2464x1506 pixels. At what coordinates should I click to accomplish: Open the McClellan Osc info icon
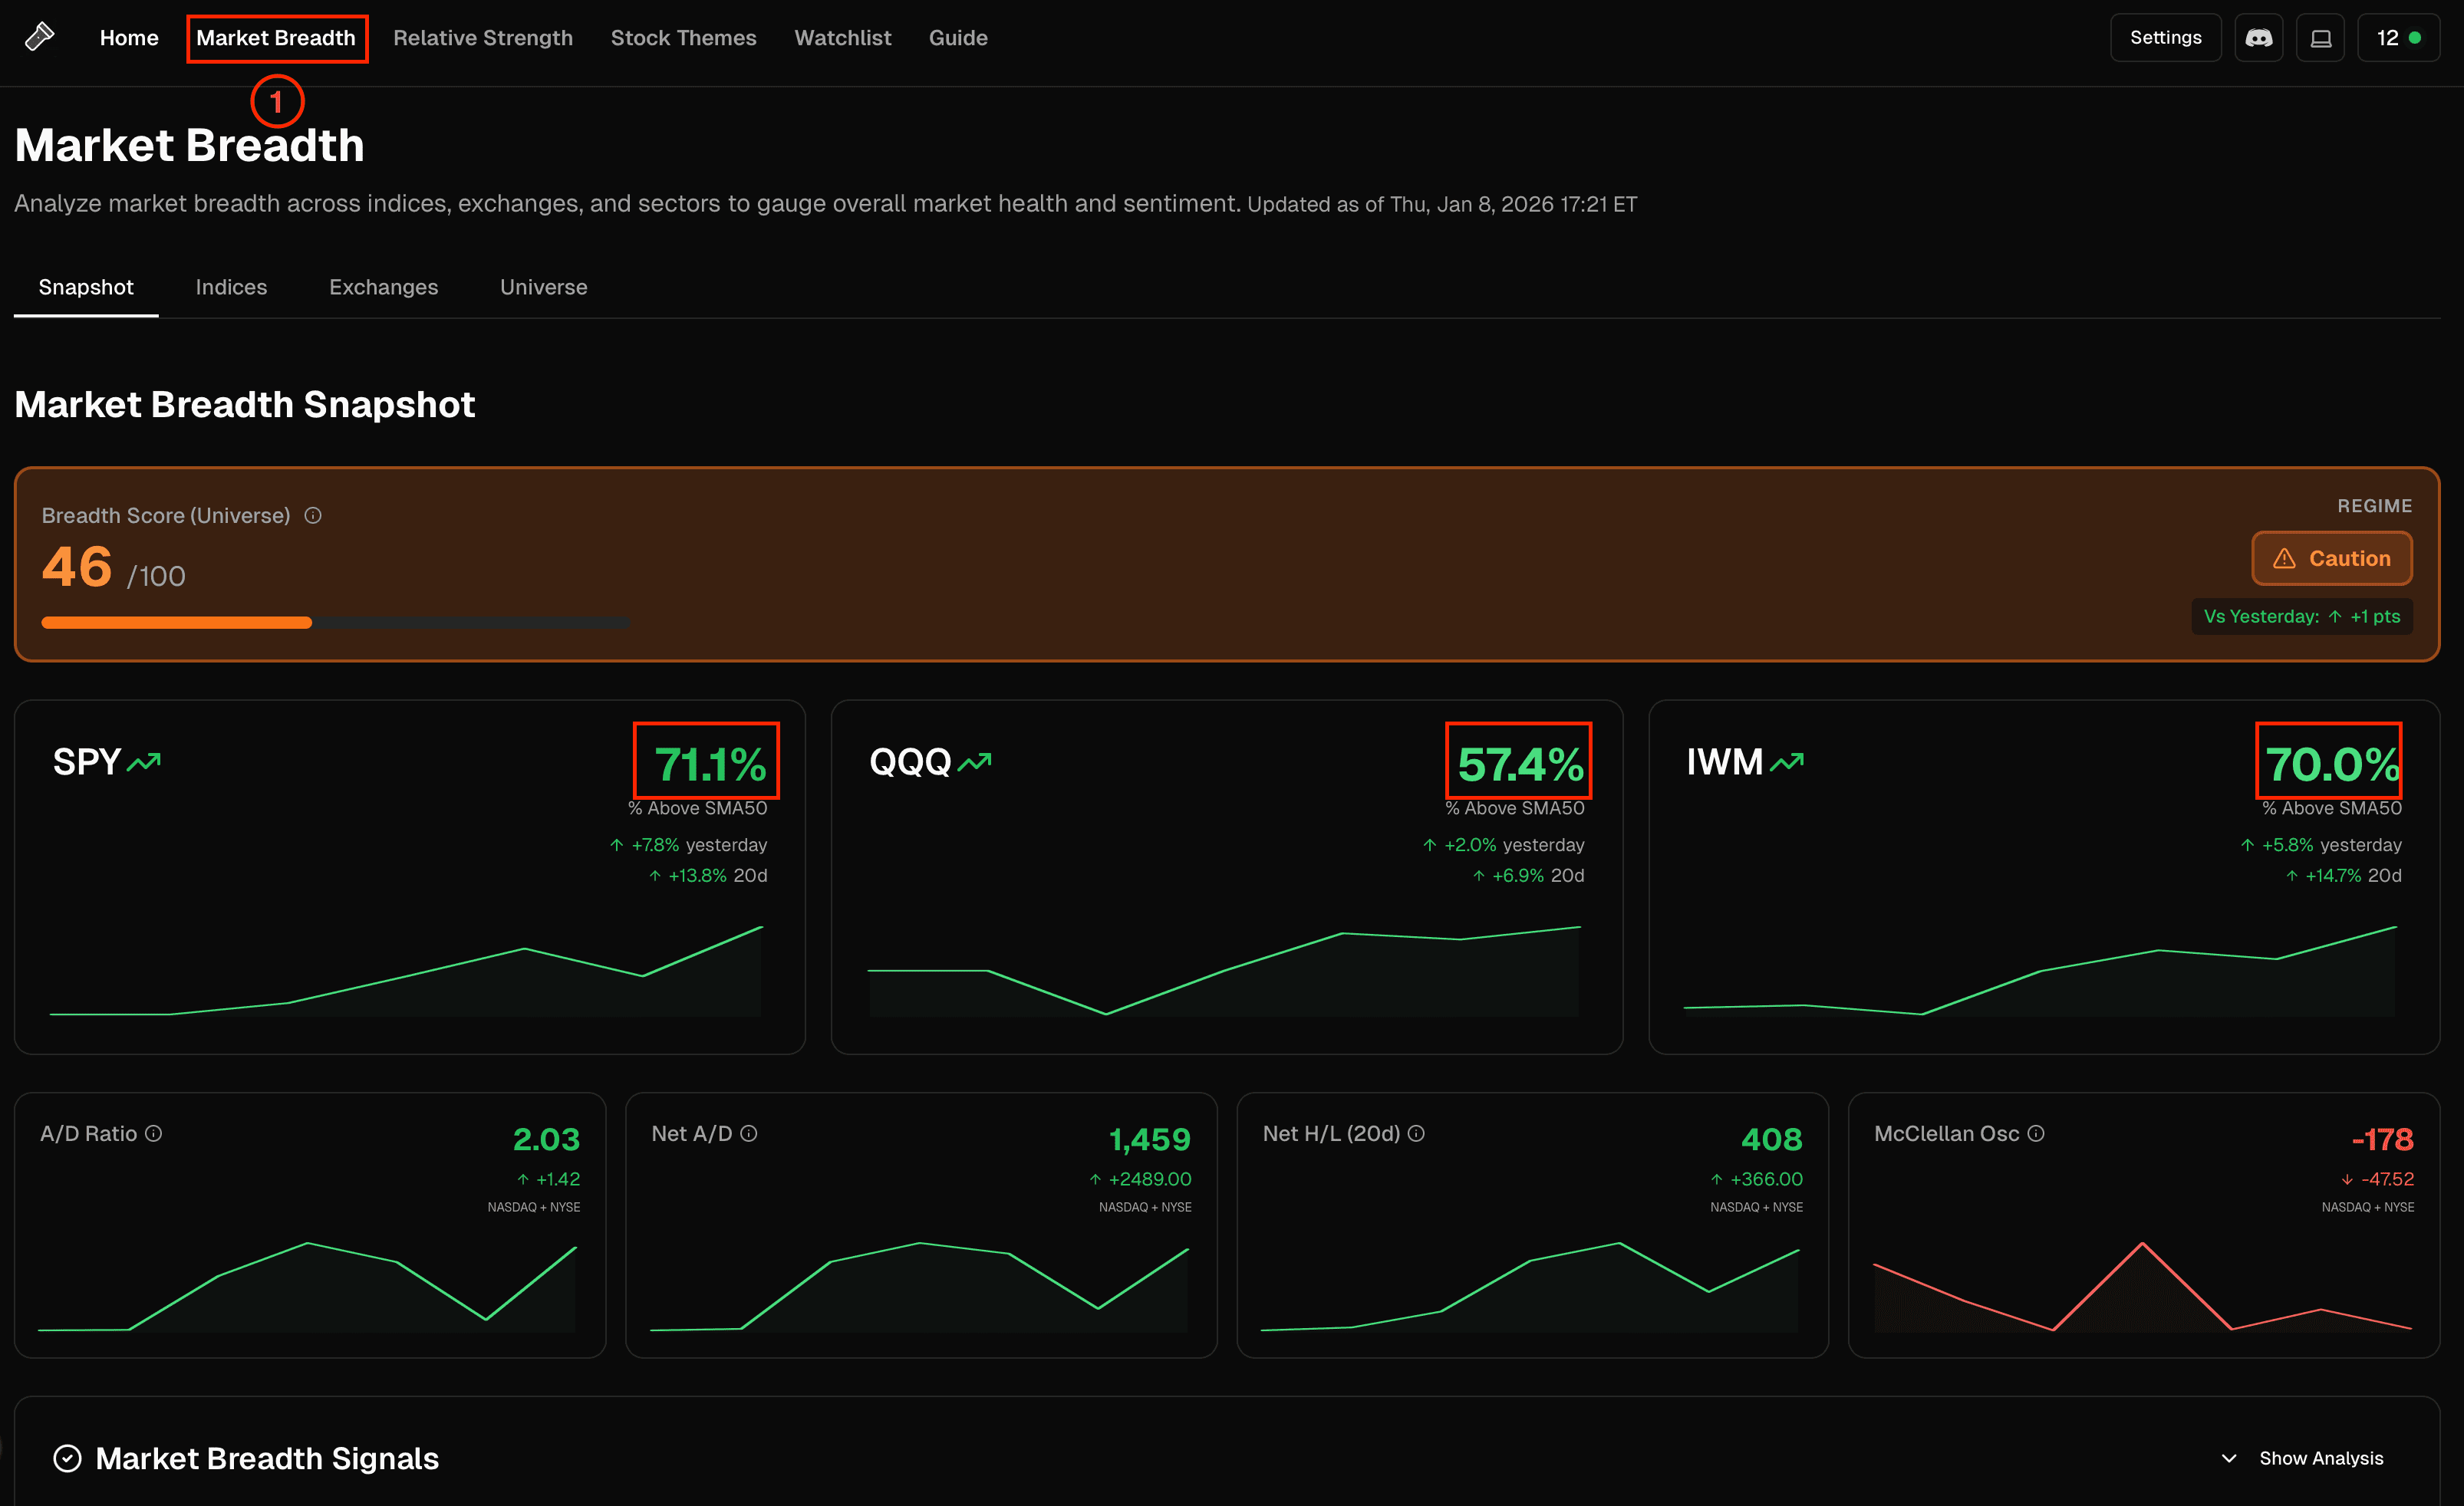pyautogui.click(x=2037, y=1133)
